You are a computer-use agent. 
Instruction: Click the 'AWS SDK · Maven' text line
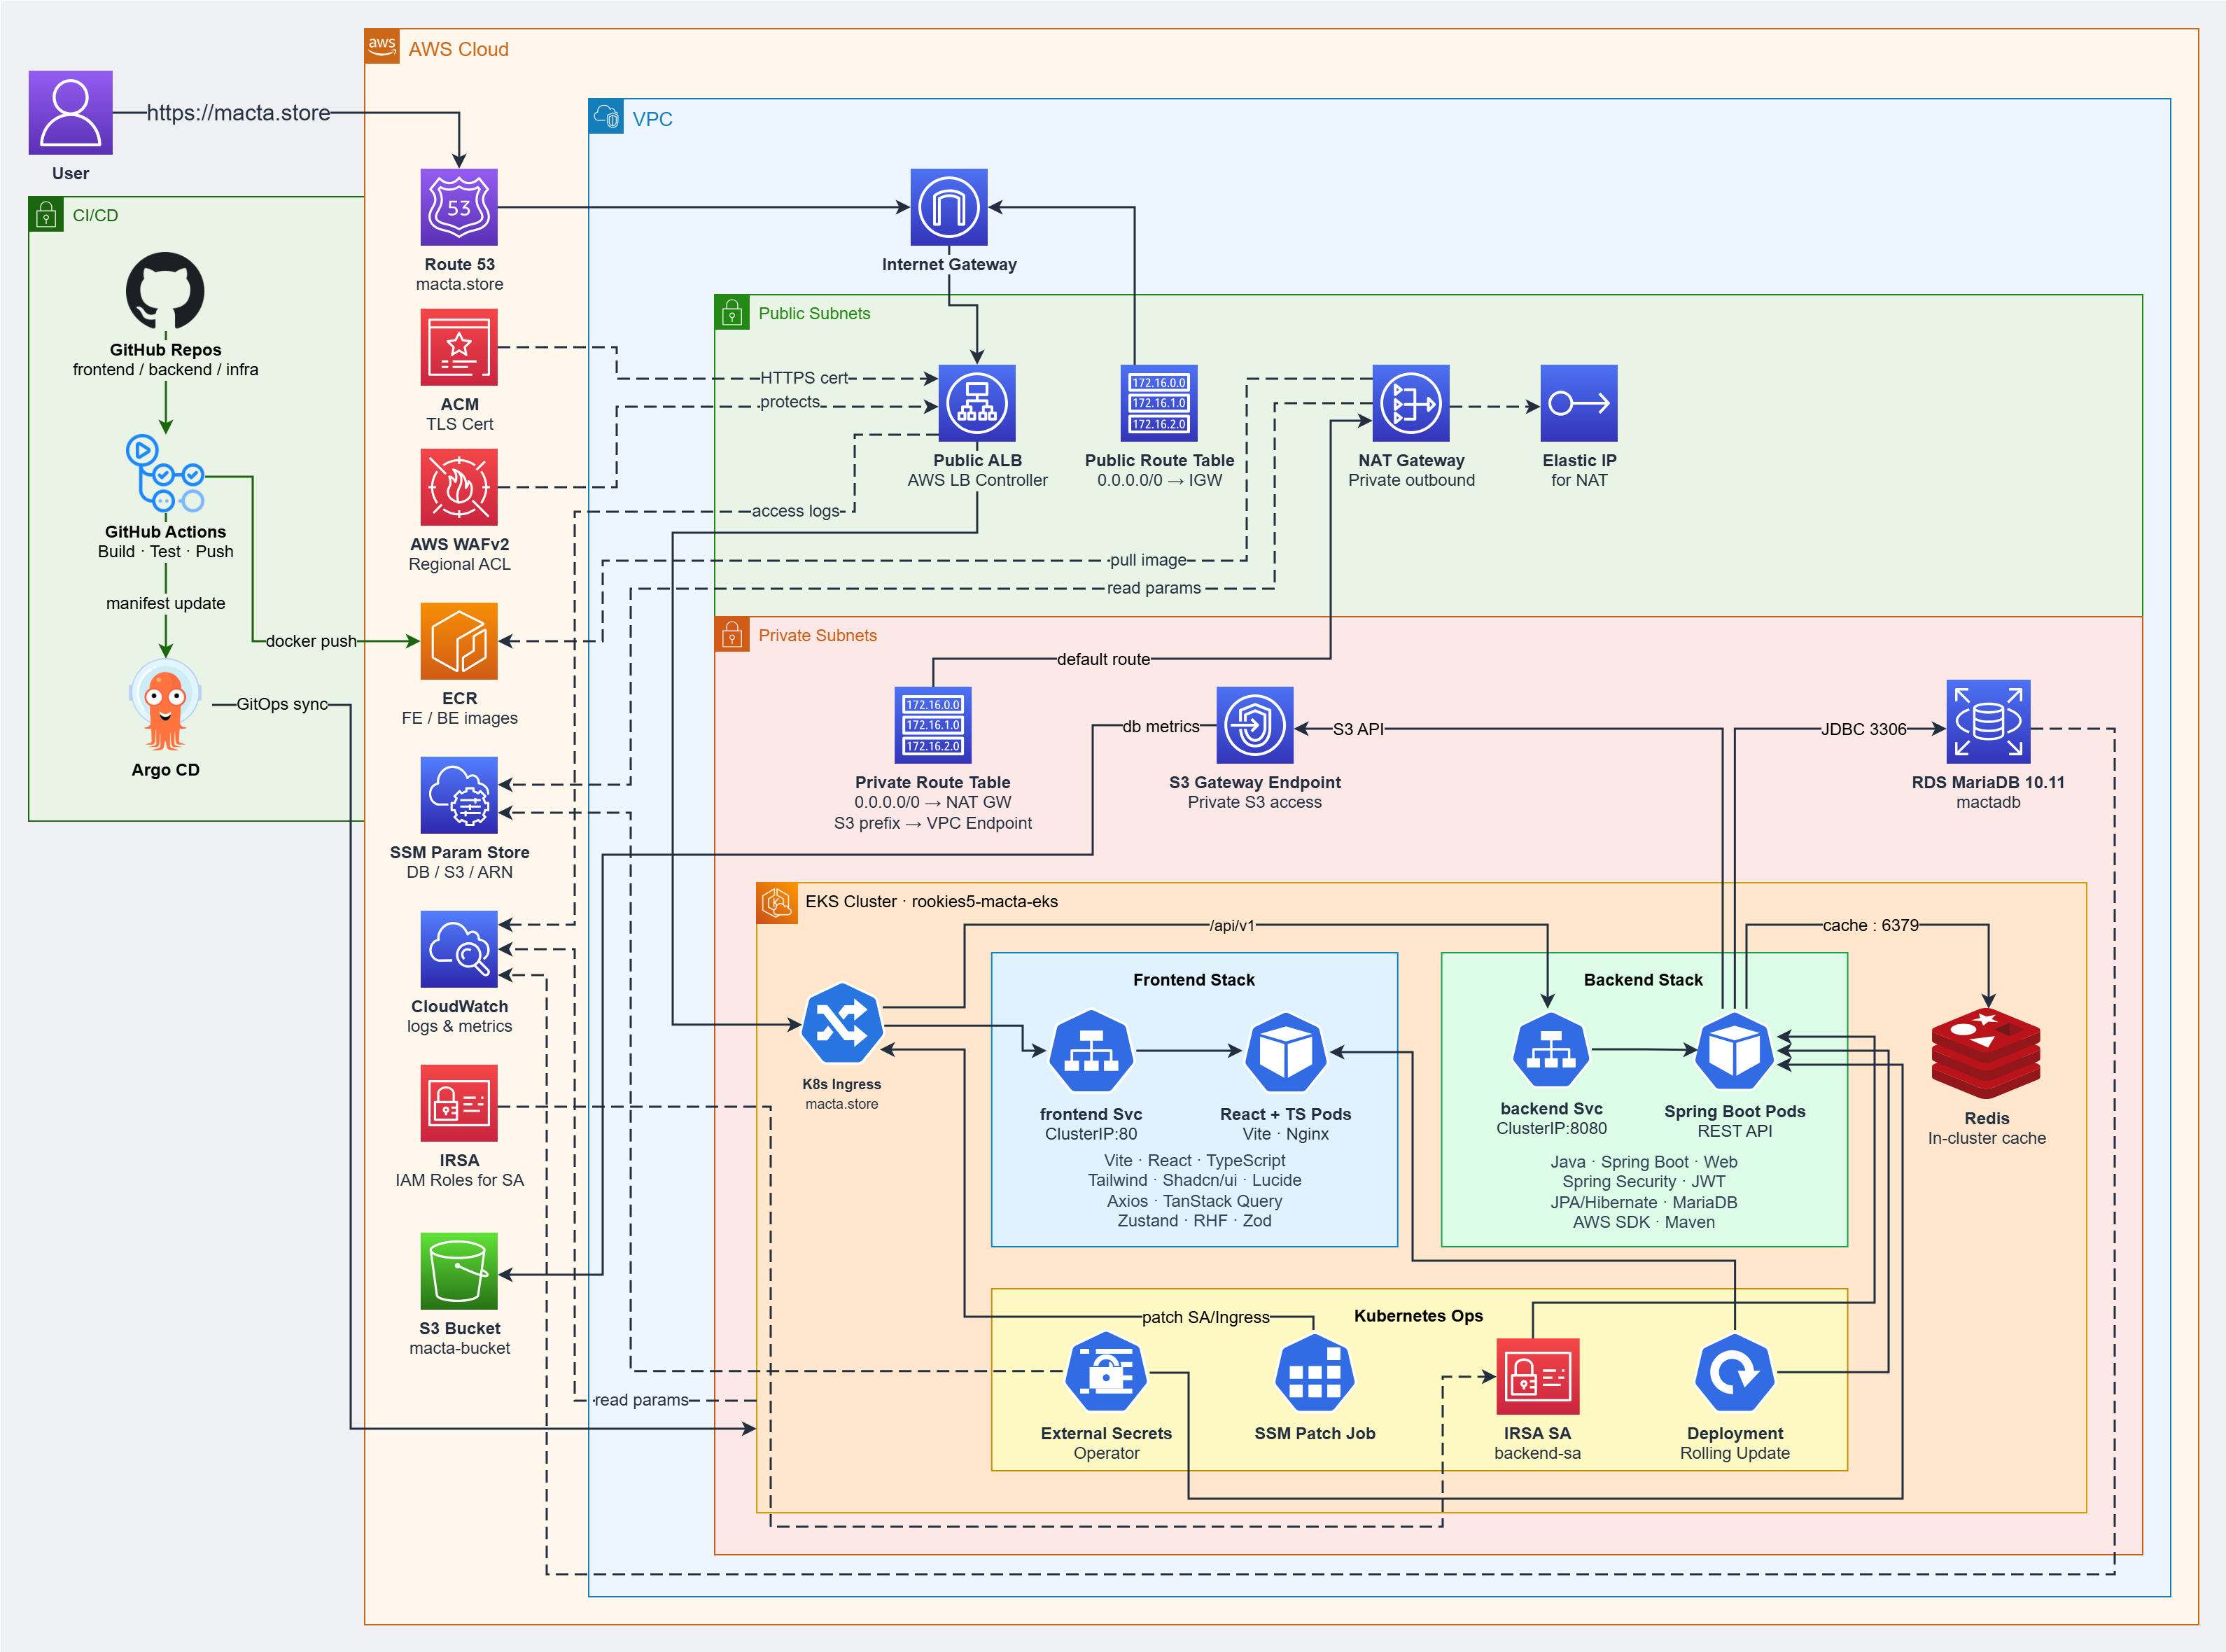[1643, 1222]
